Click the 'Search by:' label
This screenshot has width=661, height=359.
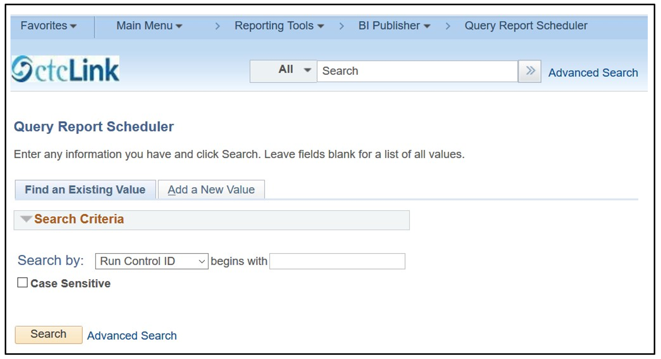point(51,260)
